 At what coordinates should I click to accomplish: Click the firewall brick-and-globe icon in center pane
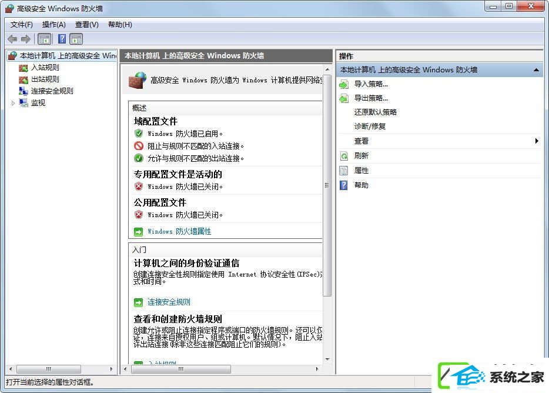point(138,80)
